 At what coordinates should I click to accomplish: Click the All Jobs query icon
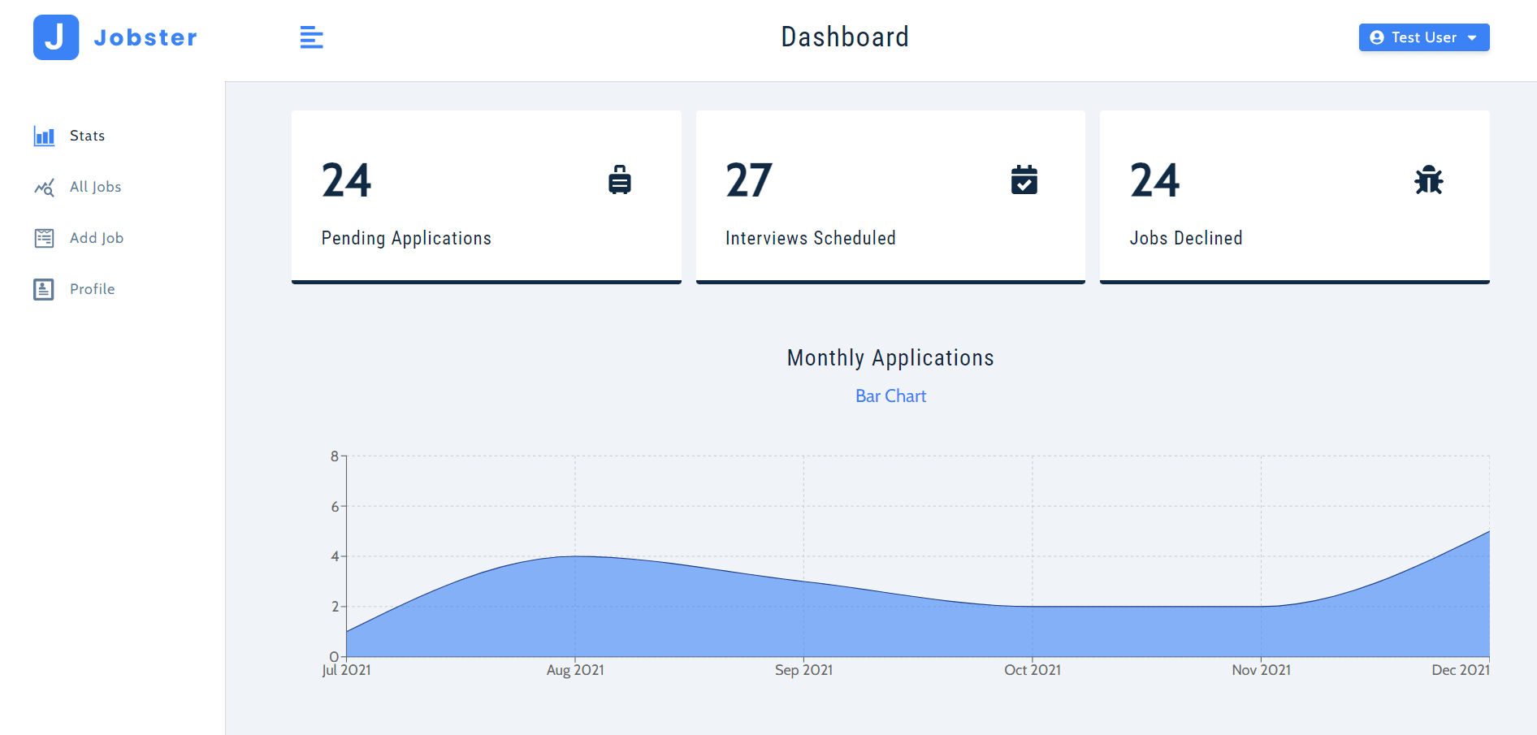44,188
